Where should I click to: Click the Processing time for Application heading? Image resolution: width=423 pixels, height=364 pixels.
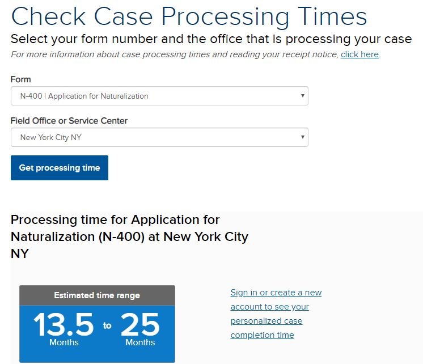129,236
